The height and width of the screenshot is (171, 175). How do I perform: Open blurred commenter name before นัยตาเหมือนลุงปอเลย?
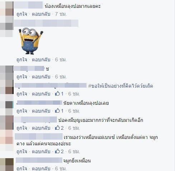(39, 103)
